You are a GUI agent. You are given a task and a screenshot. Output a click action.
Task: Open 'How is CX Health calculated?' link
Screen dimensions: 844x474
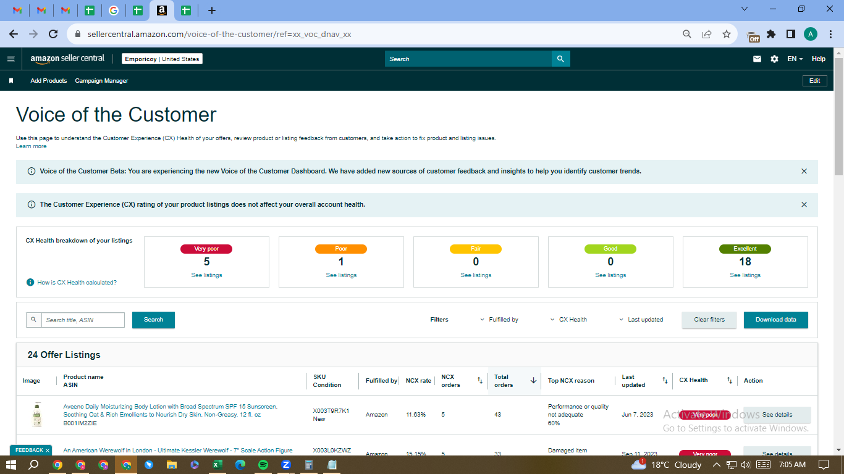[77, 283]
